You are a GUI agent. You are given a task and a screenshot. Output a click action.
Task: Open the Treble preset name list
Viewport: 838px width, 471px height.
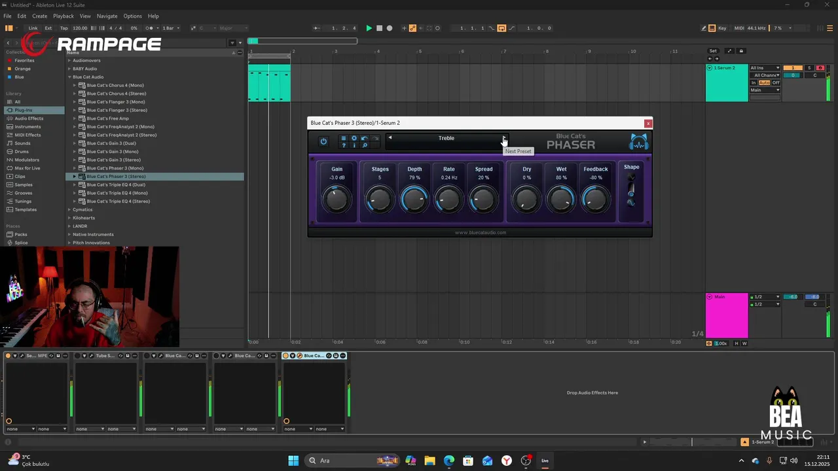coord(446,138)
